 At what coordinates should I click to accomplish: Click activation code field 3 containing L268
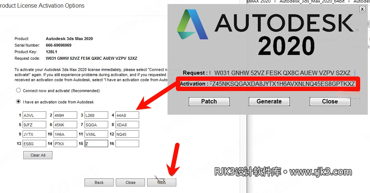point(96,115)
